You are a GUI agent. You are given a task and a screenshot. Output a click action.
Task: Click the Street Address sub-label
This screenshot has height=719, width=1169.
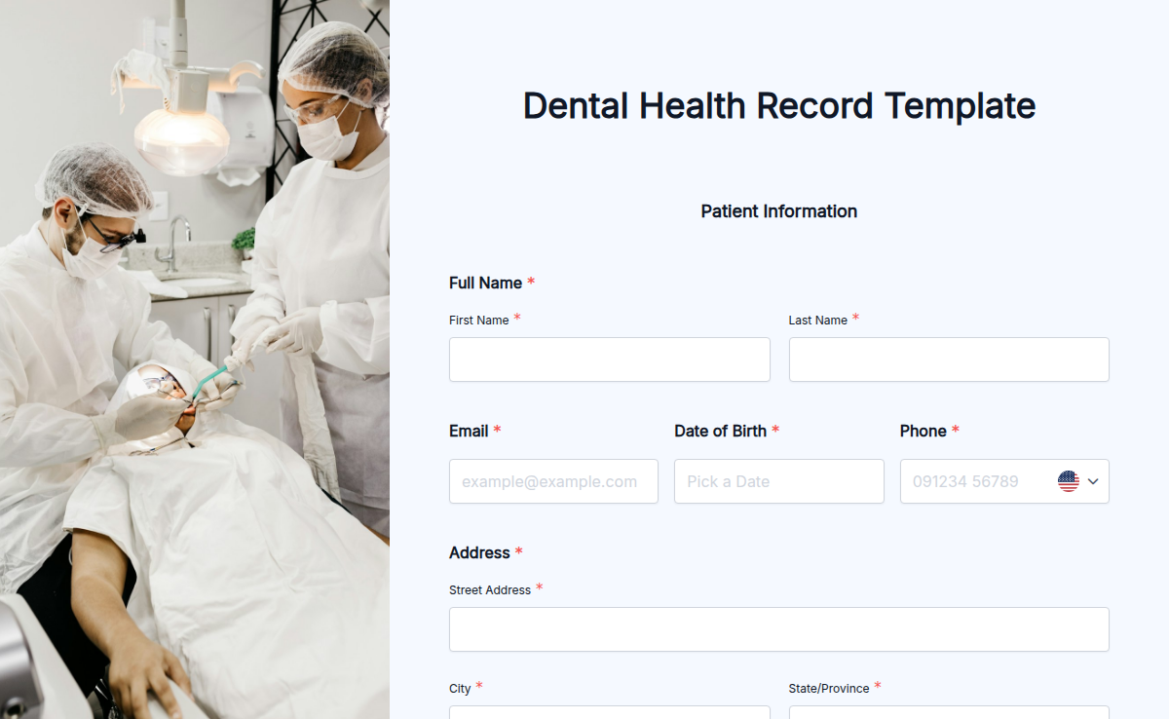click(489, 589)
